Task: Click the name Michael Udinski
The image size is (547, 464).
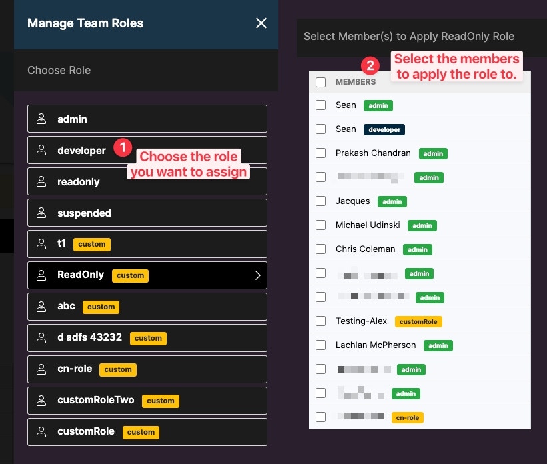Action: (x=368, y=225)
